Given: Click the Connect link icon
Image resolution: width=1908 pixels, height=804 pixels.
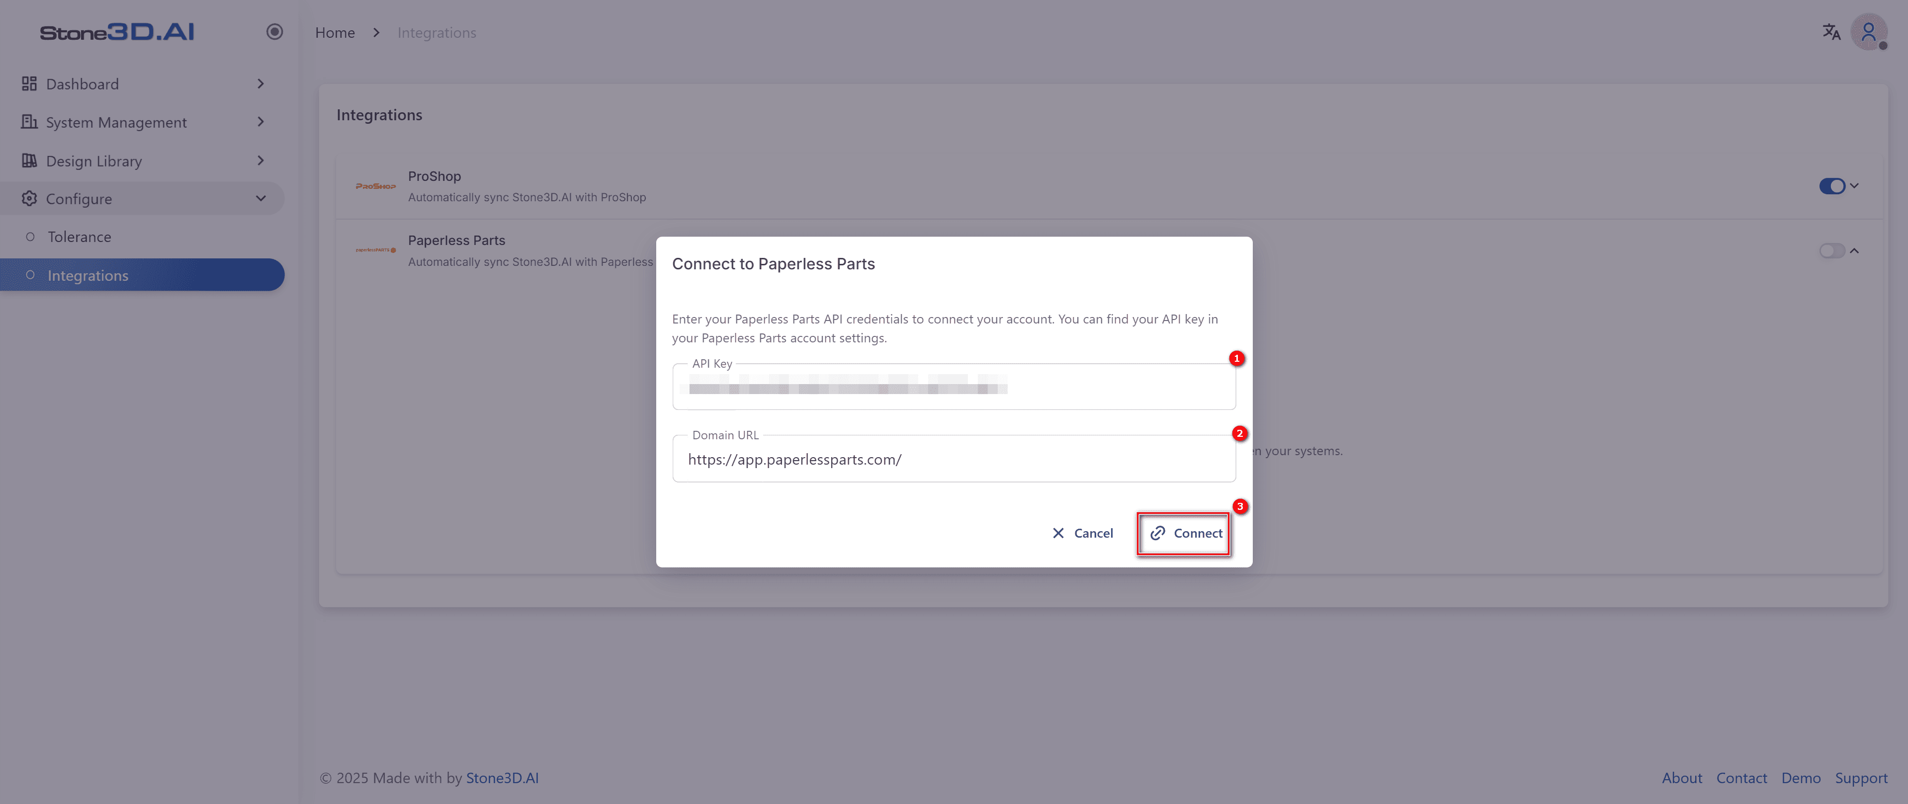Looking at the screenshot, I should (x=1158, y=533).
